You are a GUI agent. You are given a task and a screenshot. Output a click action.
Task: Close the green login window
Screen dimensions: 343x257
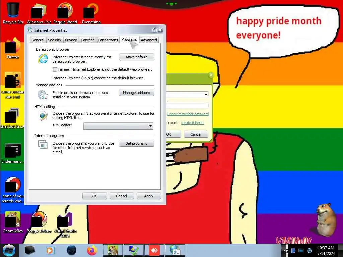click(211, 75)
